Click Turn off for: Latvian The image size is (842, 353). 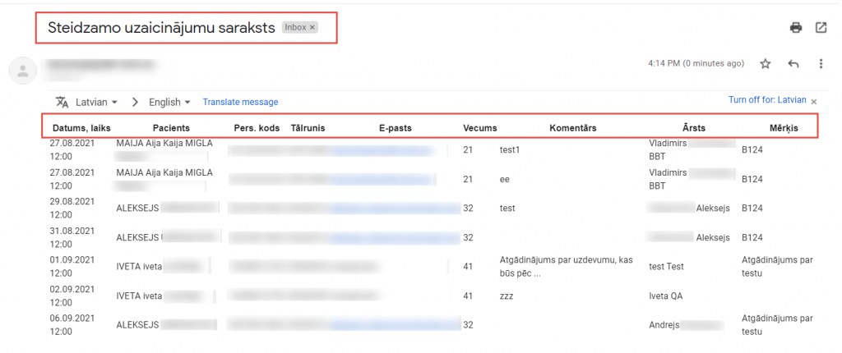766,100
